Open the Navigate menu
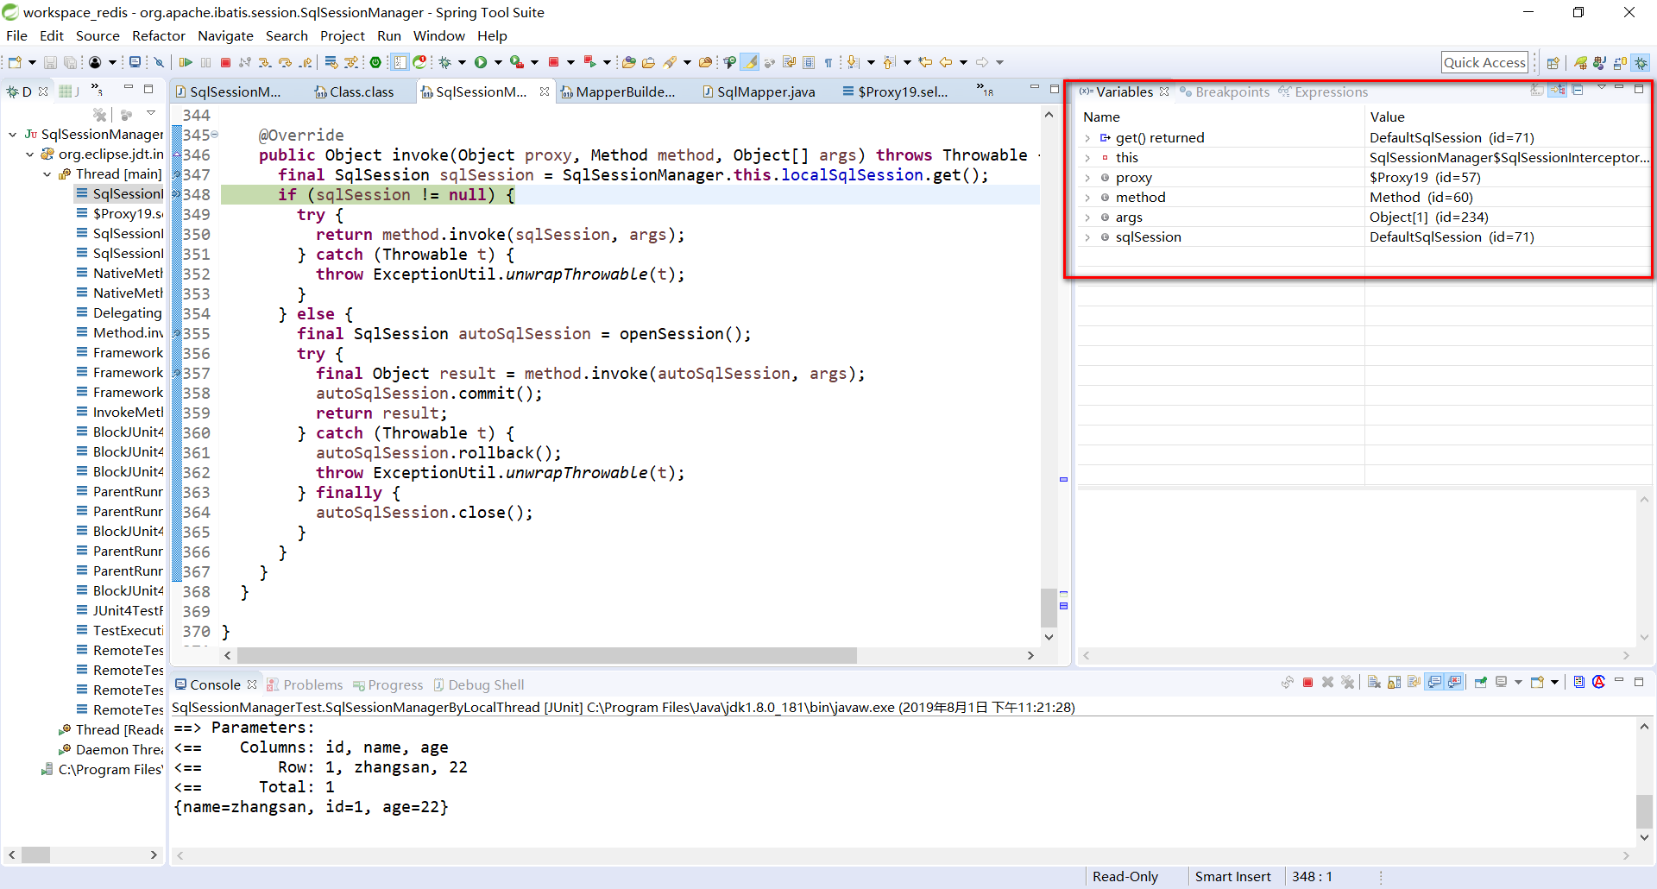Viewport: 1657px width, 889px height. point(225,35)
